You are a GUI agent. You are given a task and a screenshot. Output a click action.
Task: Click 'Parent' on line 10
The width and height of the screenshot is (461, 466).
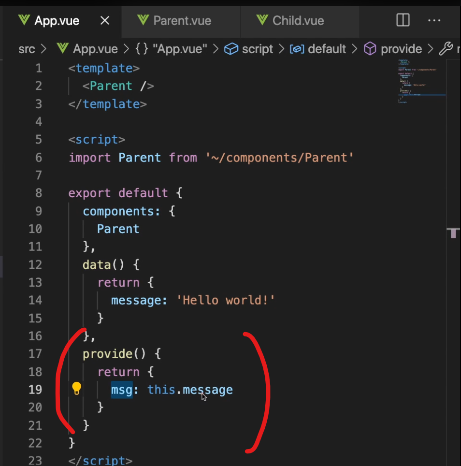(118, 229)
